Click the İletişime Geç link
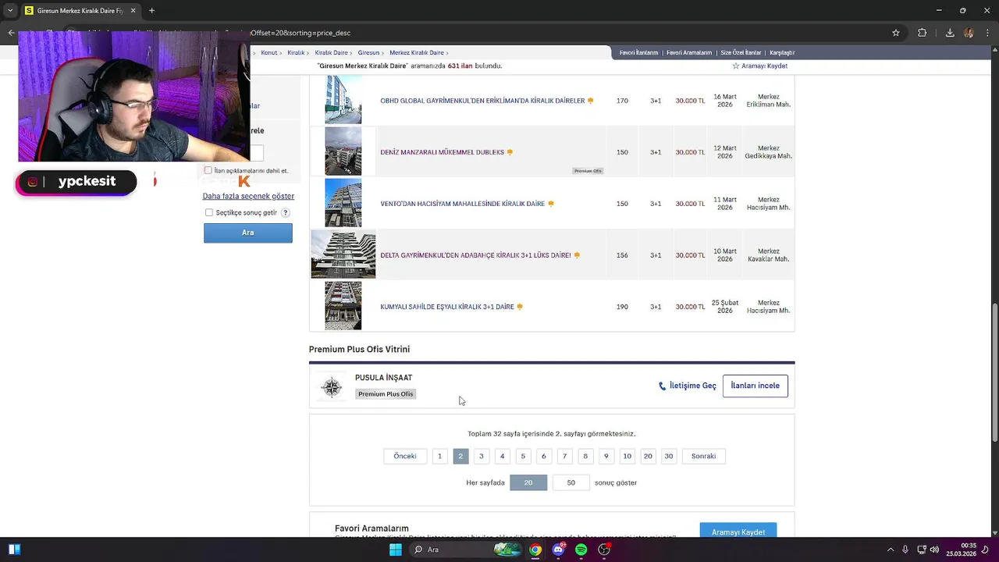The height and width of the screenshot is (562, 999). tap(692, 386)
